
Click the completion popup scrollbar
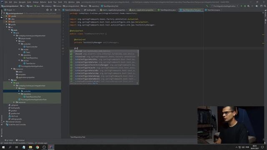(x=138, y=53)
